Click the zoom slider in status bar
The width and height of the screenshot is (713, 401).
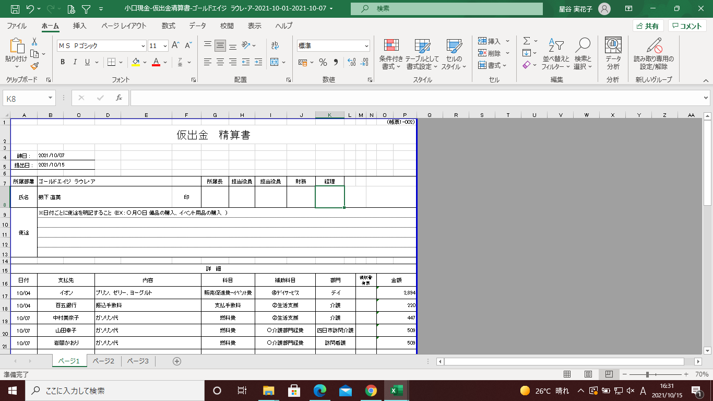[647, 374]
